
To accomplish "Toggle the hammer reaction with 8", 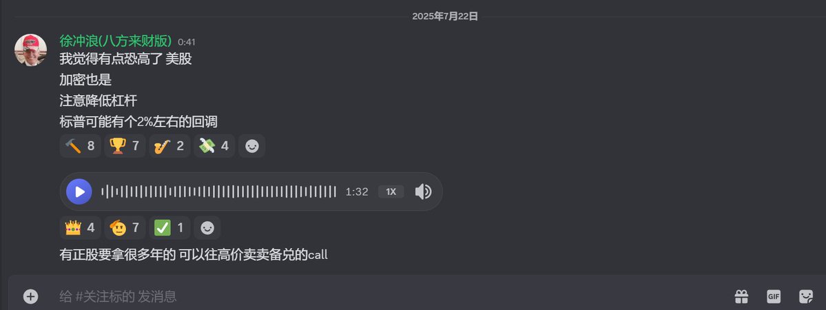I will (80, 146).
